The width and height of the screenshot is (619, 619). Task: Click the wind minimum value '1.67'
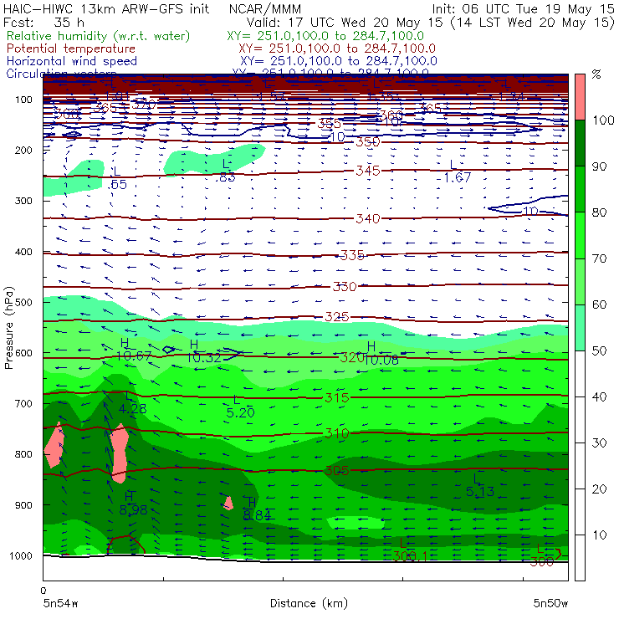[458, 177]
